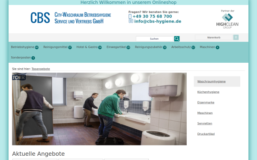Open the Sonderposten category
The height and width of the screenshot is (160, 257).
(x=23, y=58)
